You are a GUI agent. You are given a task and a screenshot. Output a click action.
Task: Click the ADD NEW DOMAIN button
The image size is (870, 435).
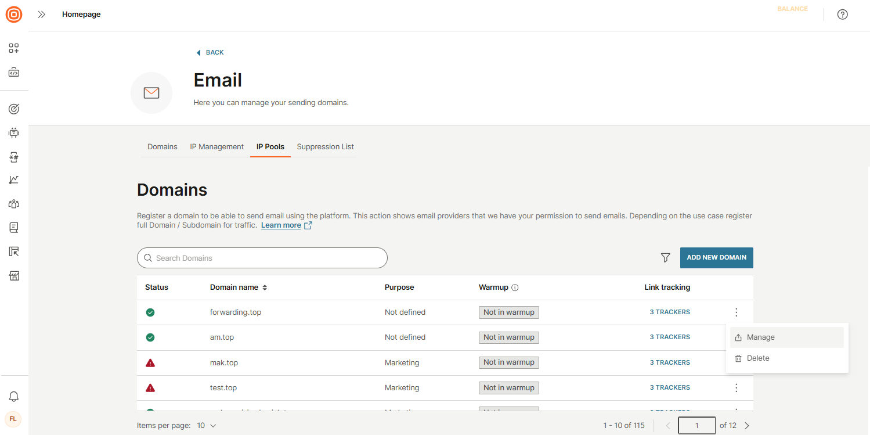tap(716, 257)
